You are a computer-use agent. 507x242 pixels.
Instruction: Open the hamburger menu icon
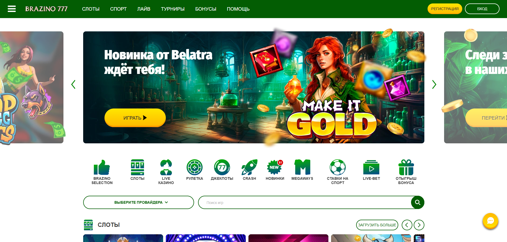click(x=12, y=9)
